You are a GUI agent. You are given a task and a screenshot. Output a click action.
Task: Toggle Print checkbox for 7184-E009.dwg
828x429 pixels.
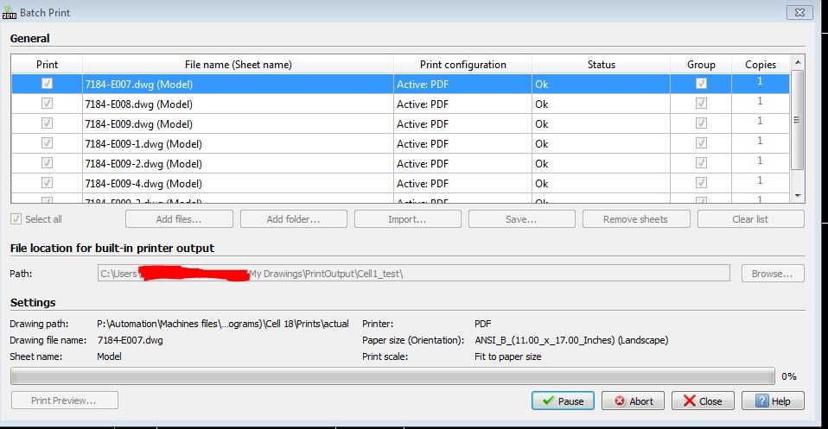pyautogui.click(x=47, y=123)
